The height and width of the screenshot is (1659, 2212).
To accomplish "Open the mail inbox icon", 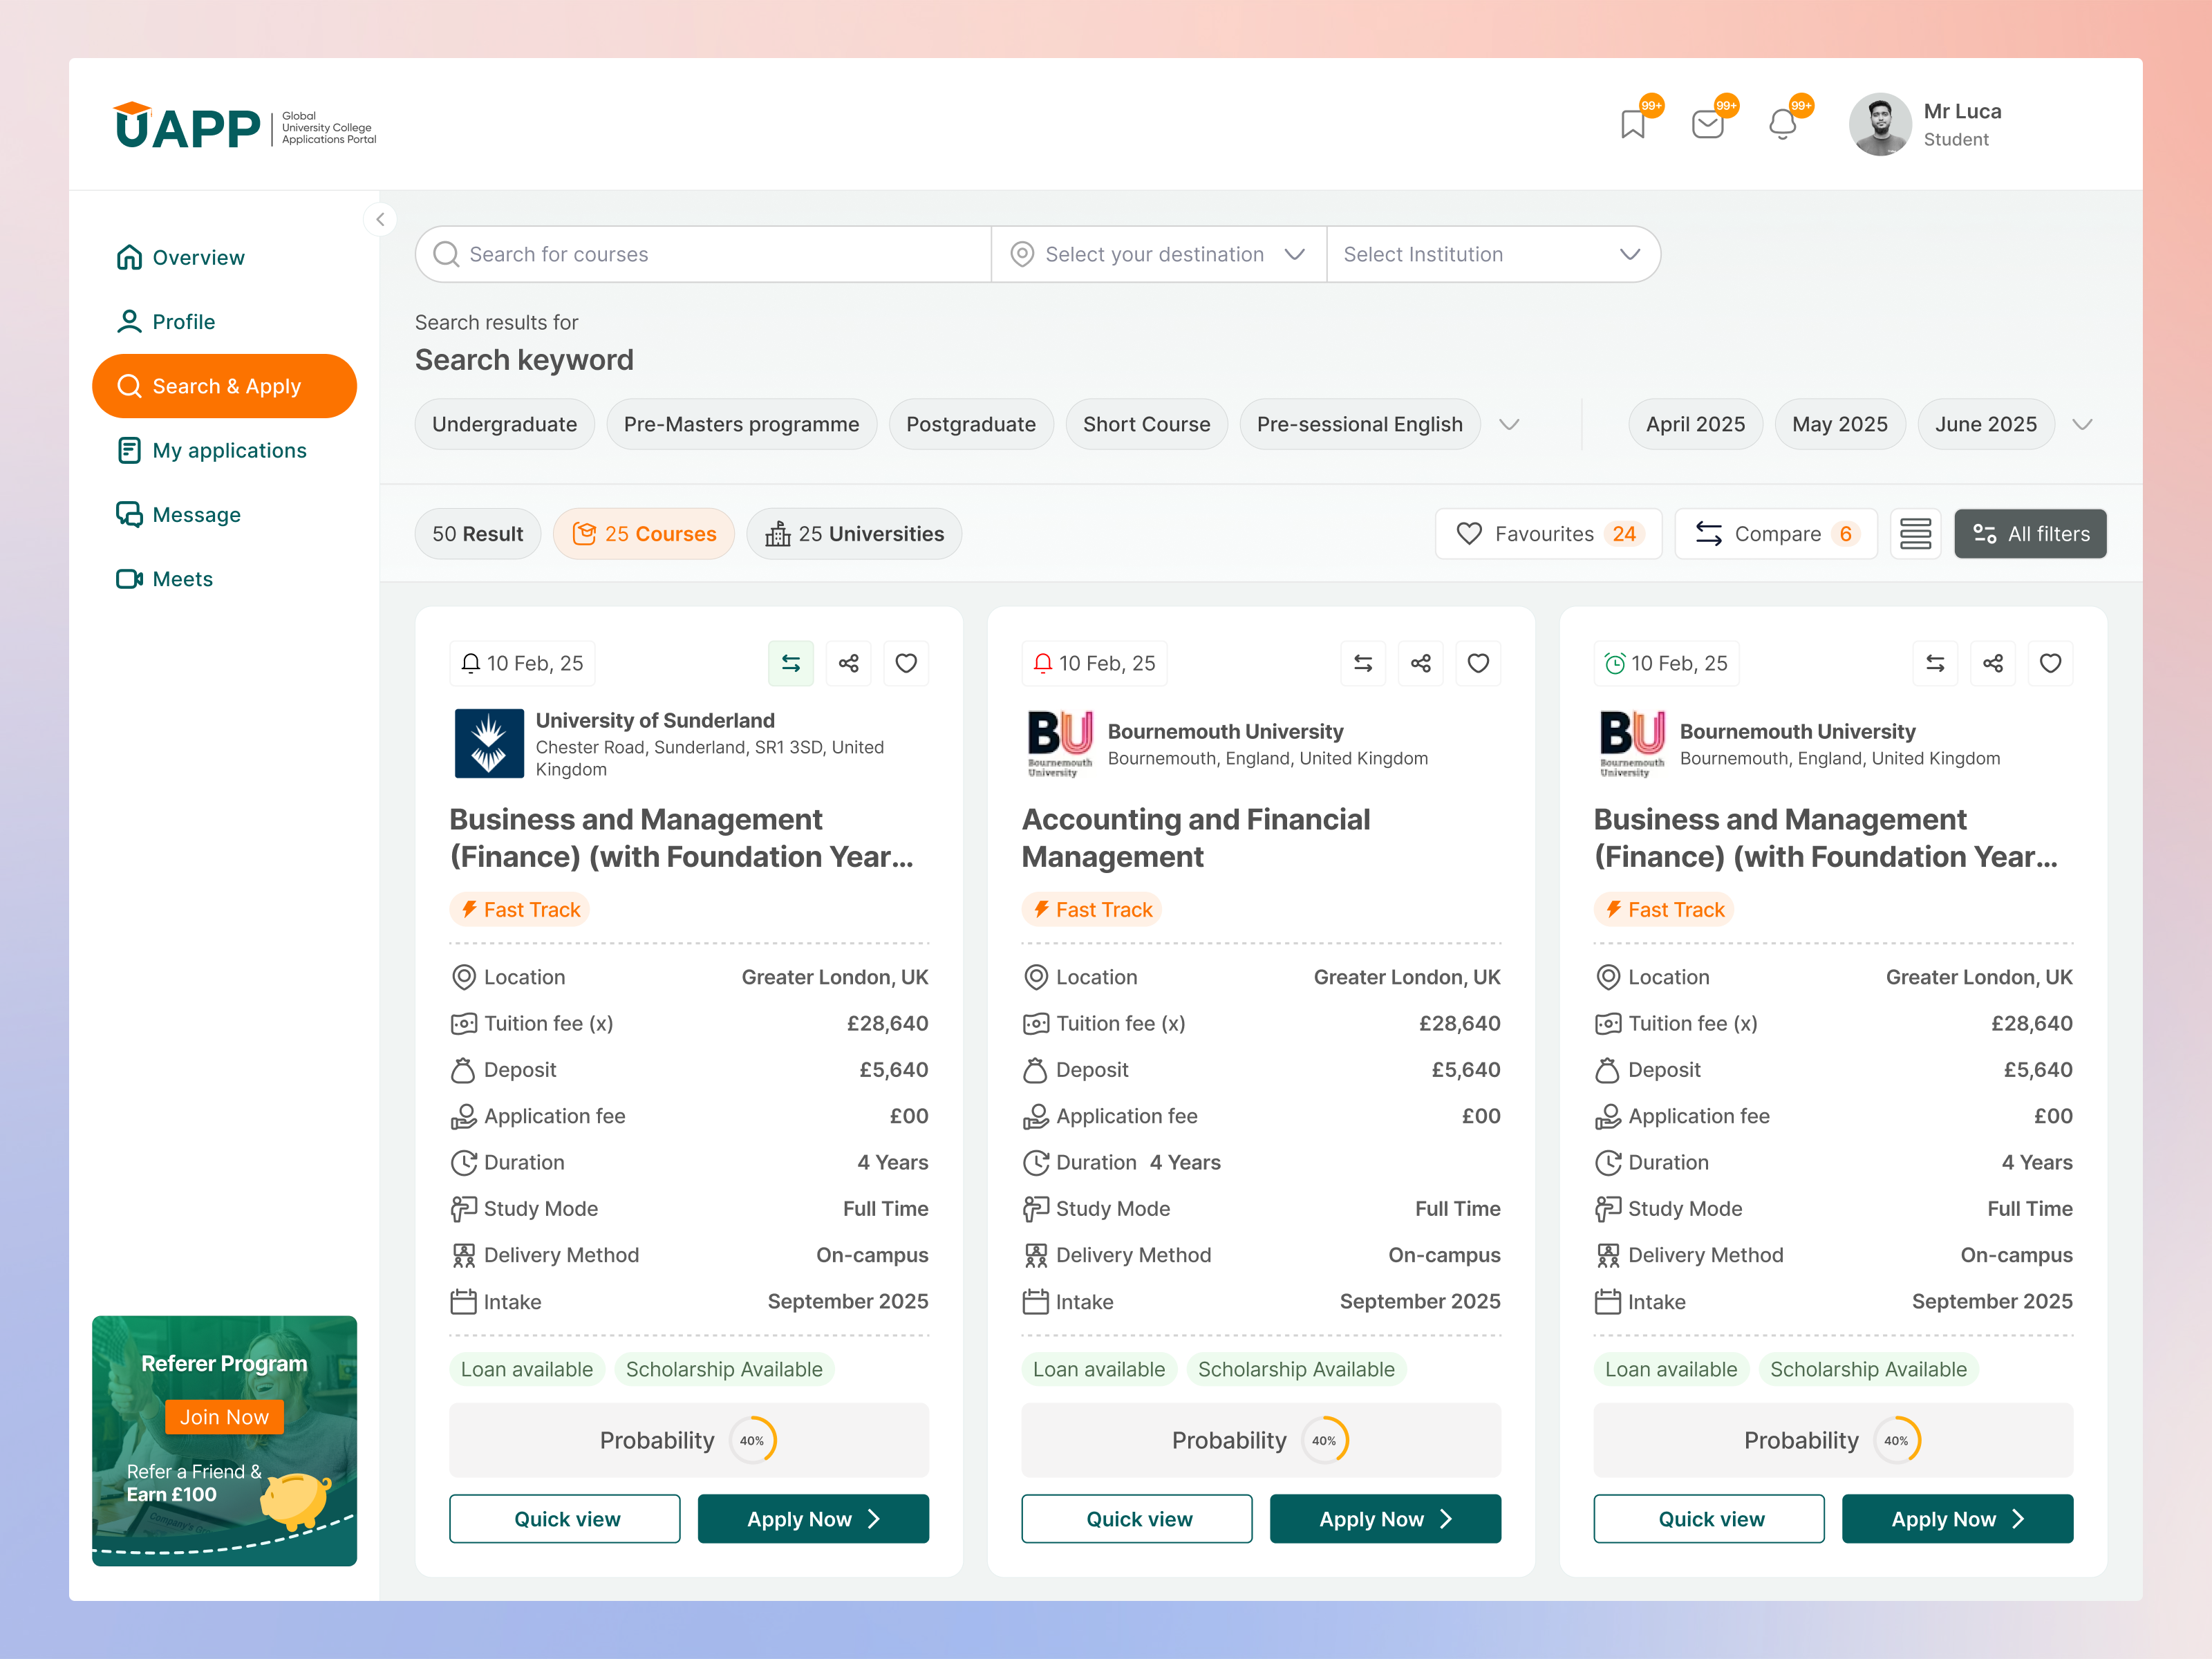I will tap(1708, 124).
